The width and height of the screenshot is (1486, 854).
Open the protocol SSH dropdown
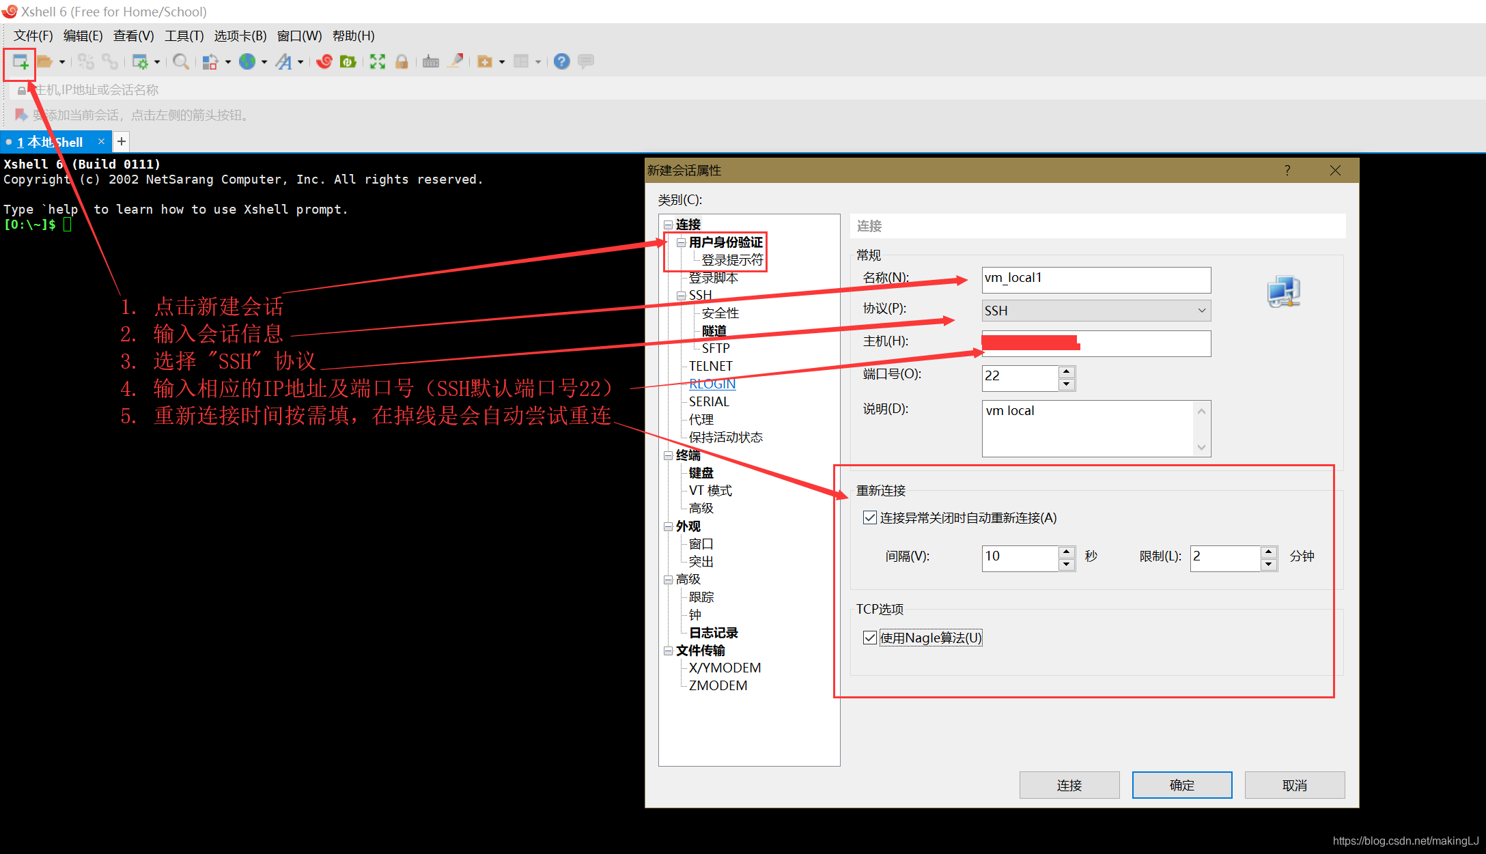1096,311
